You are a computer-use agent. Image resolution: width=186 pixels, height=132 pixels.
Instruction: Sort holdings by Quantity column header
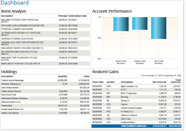[x=62, y=76]
